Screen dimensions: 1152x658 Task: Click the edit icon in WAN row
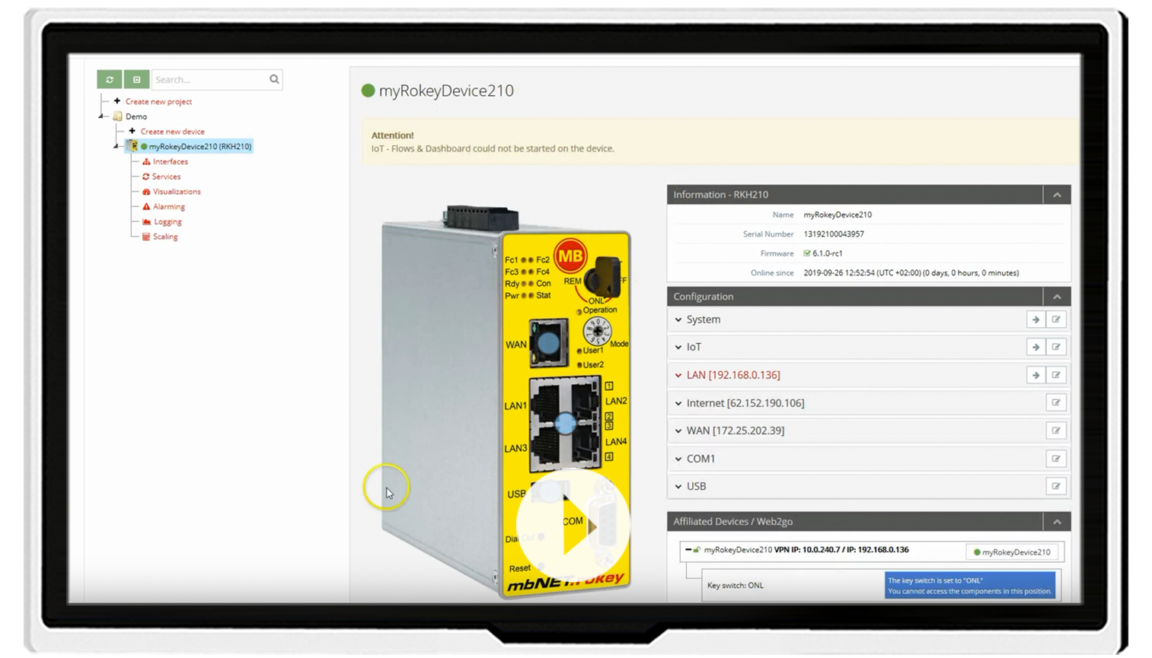pyautogui.click(x=1056, y=431)
